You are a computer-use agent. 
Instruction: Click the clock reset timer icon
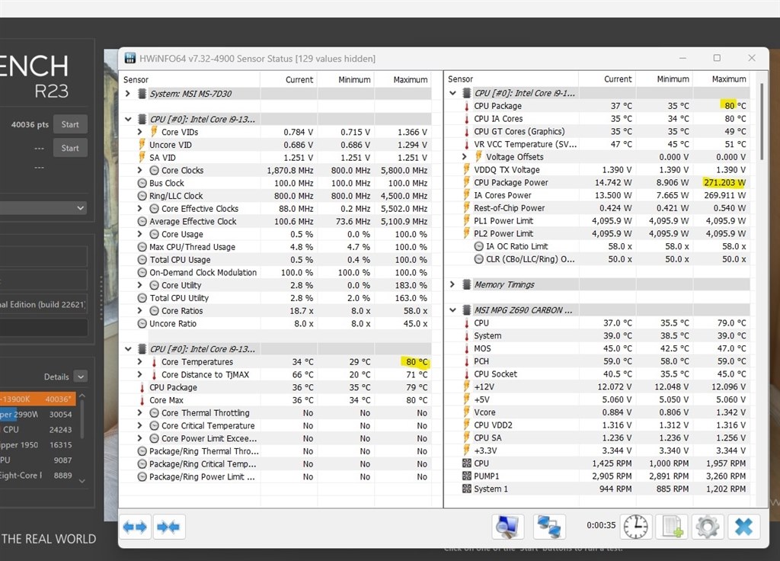(x=636, y=527)
